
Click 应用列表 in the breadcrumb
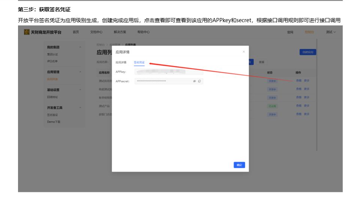130,45
